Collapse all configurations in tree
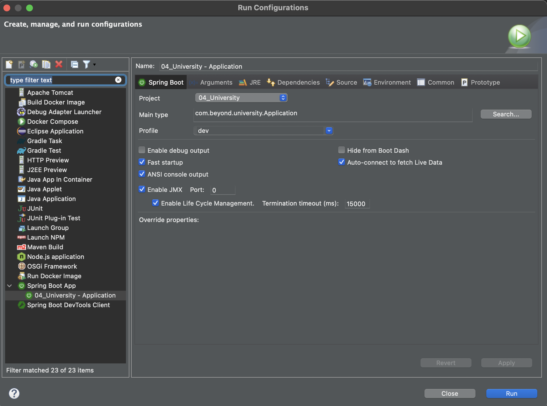547x406 pixels. click(75, 64)
